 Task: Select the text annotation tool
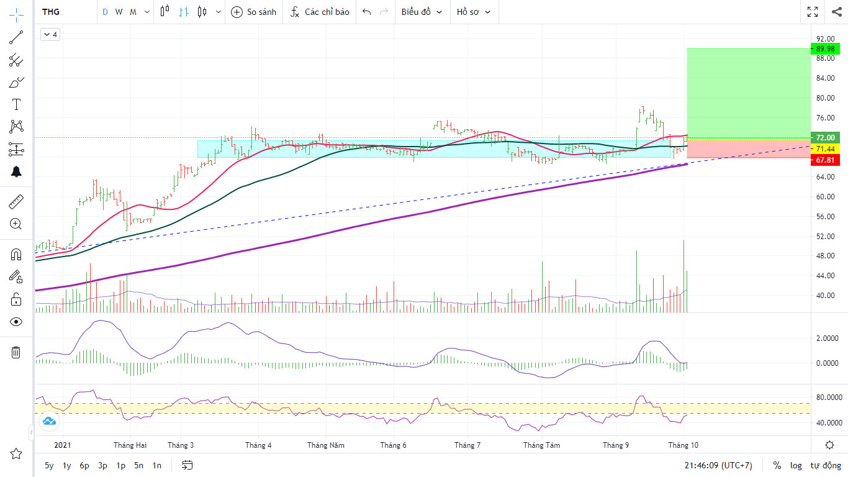[16, 104]
